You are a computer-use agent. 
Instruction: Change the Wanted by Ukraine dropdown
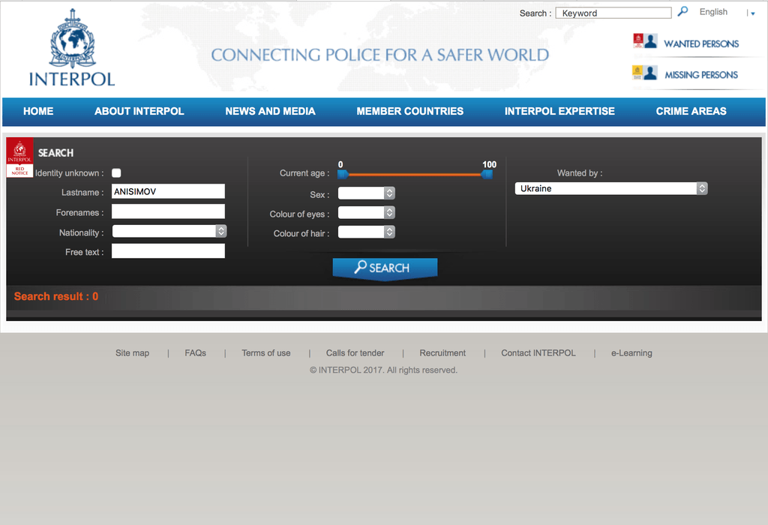610,189
